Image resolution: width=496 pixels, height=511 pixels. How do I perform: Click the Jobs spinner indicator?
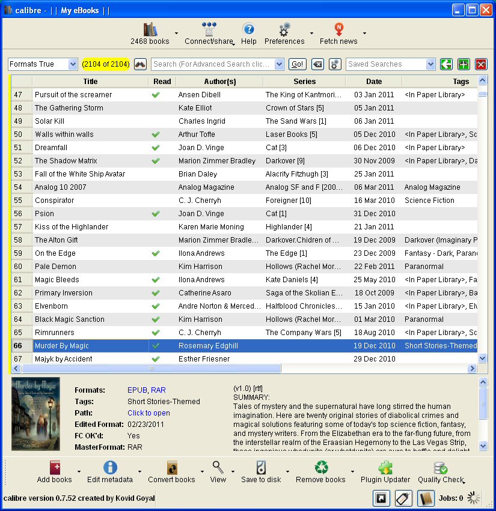(x=474, y=498)
